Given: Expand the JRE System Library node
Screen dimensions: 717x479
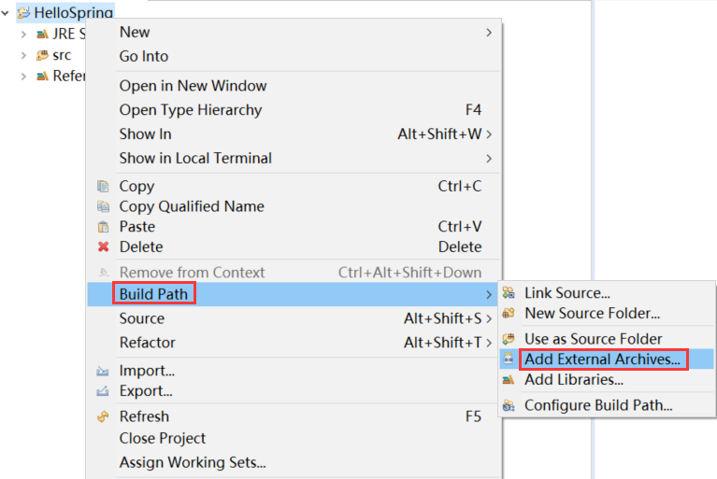Looking at the screenshot, I should pos(23,35).
